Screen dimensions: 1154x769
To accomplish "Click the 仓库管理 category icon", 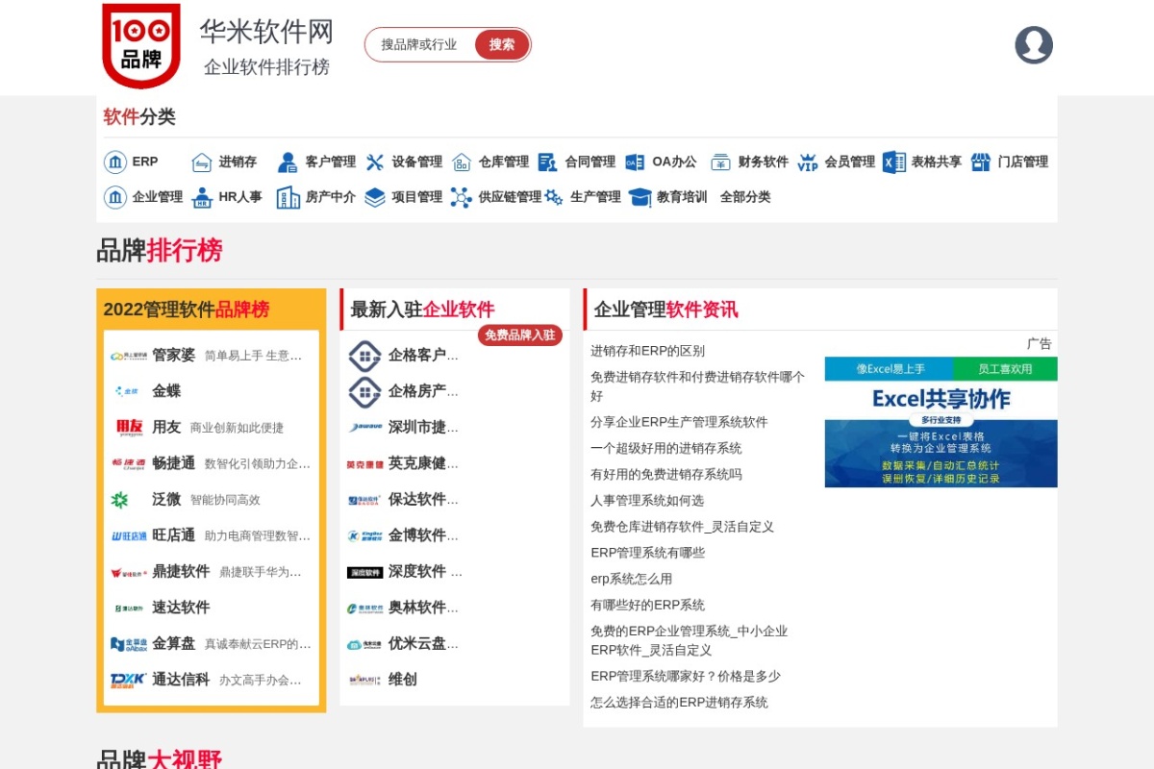I will (462, 161).
